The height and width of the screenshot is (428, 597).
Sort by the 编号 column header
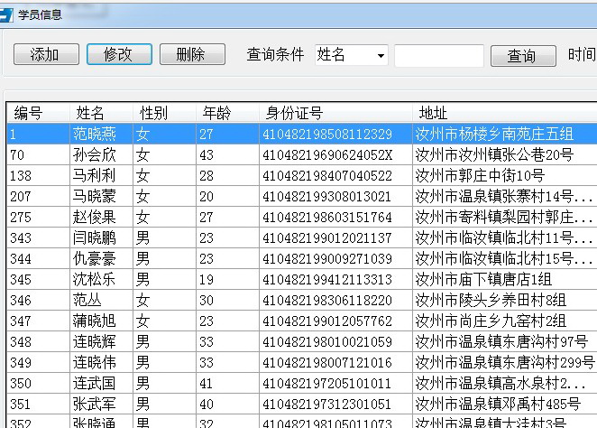coord(38,113)
